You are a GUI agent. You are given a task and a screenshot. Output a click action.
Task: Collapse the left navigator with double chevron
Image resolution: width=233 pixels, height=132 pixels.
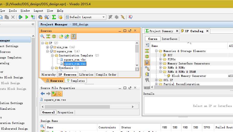pyautogui.click(x=33, y=24)
